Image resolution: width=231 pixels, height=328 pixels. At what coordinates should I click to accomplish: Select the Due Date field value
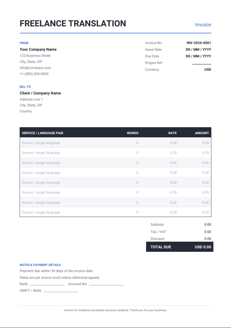coord(198,56)
